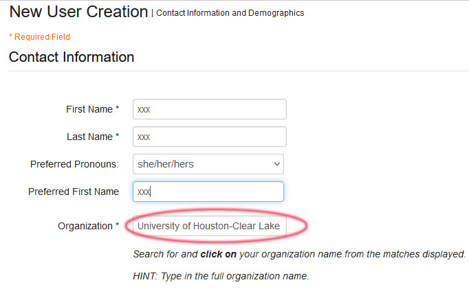Select the she/her/hers value text
The width and height of the screenshot is (469, 289).
(x=166, y=164)
